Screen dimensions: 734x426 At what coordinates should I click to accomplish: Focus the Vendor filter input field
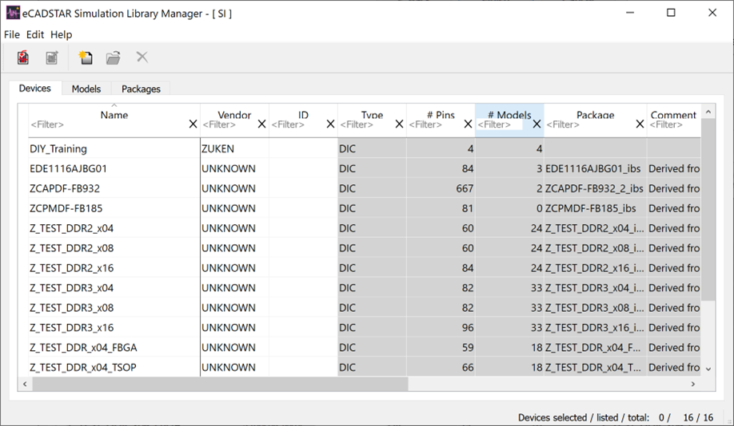tap(229, 124)
